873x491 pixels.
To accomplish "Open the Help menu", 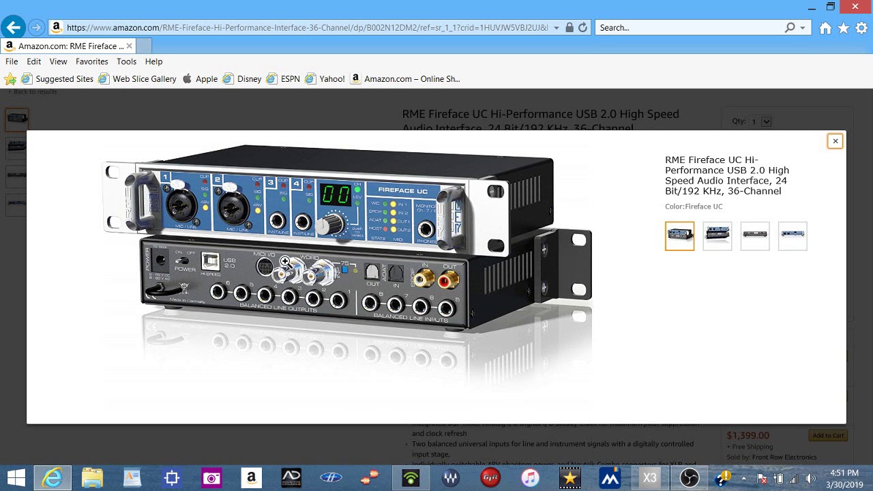I will tap(153, 61).
